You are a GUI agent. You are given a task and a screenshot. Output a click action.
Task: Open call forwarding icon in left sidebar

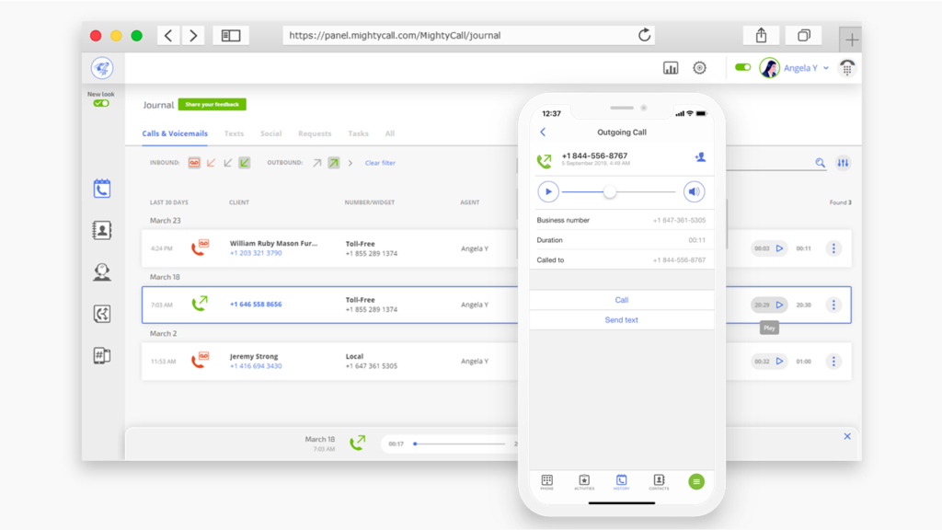[x=102, y=313]
